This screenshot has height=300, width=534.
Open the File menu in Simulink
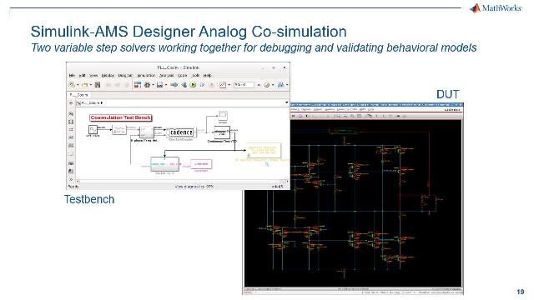72,75
